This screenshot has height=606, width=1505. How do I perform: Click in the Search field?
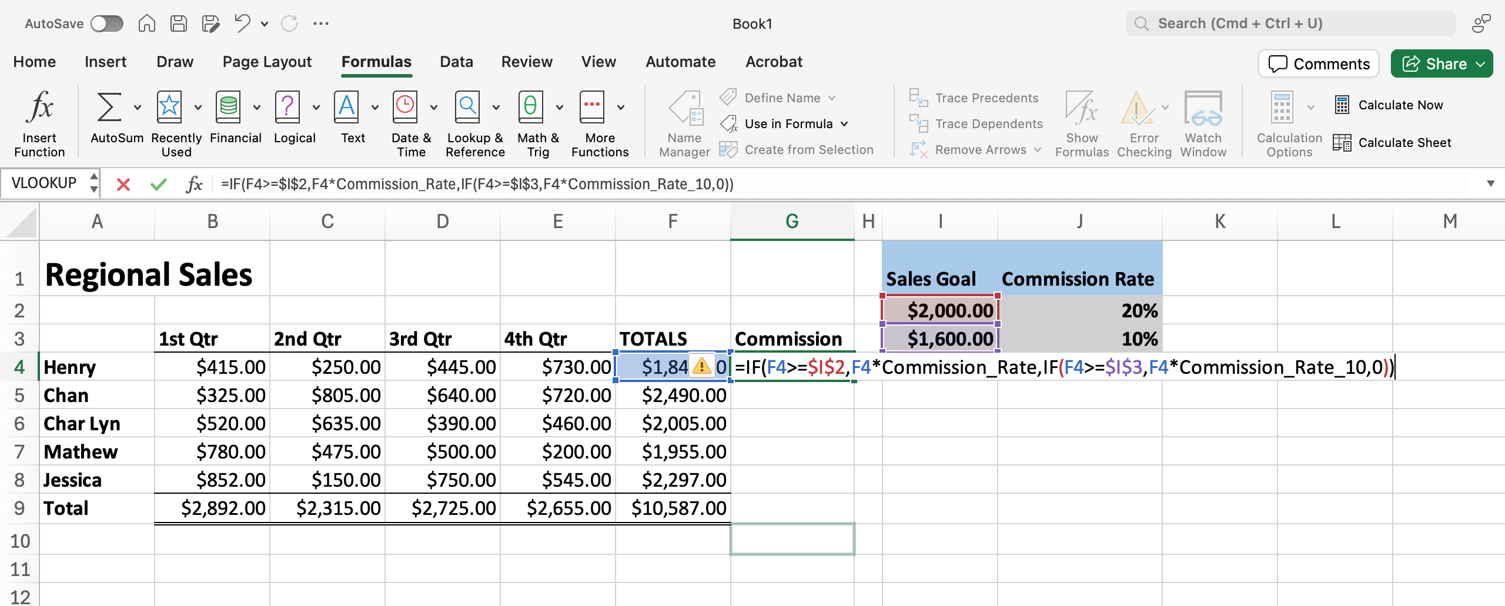(1291, 24)
